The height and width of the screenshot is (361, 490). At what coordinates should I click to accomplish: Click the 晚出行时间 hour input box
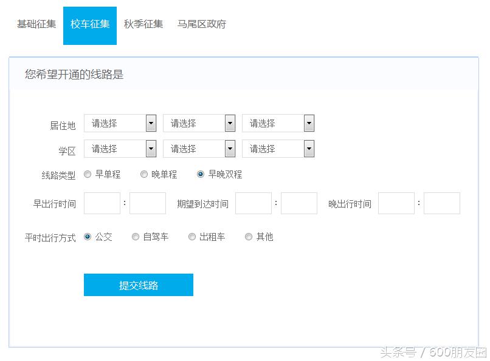tap(396, 203)
